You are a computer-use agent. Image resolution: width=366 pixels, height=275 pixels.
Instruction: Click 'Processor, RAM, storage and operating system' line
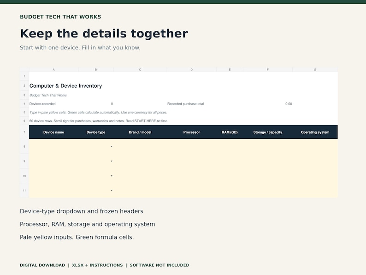[x=88, y=224]
